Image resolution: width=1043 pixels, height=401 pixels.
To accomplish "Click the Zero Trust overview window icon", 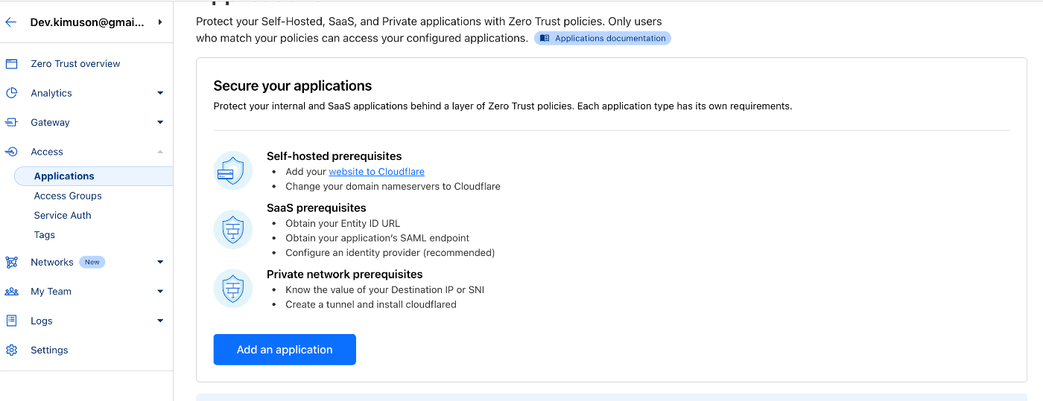I will coord(11,64).
